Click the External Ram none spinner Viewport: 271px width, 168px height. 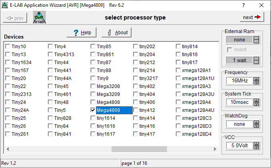pyautogui.click(x=256, y=40)
